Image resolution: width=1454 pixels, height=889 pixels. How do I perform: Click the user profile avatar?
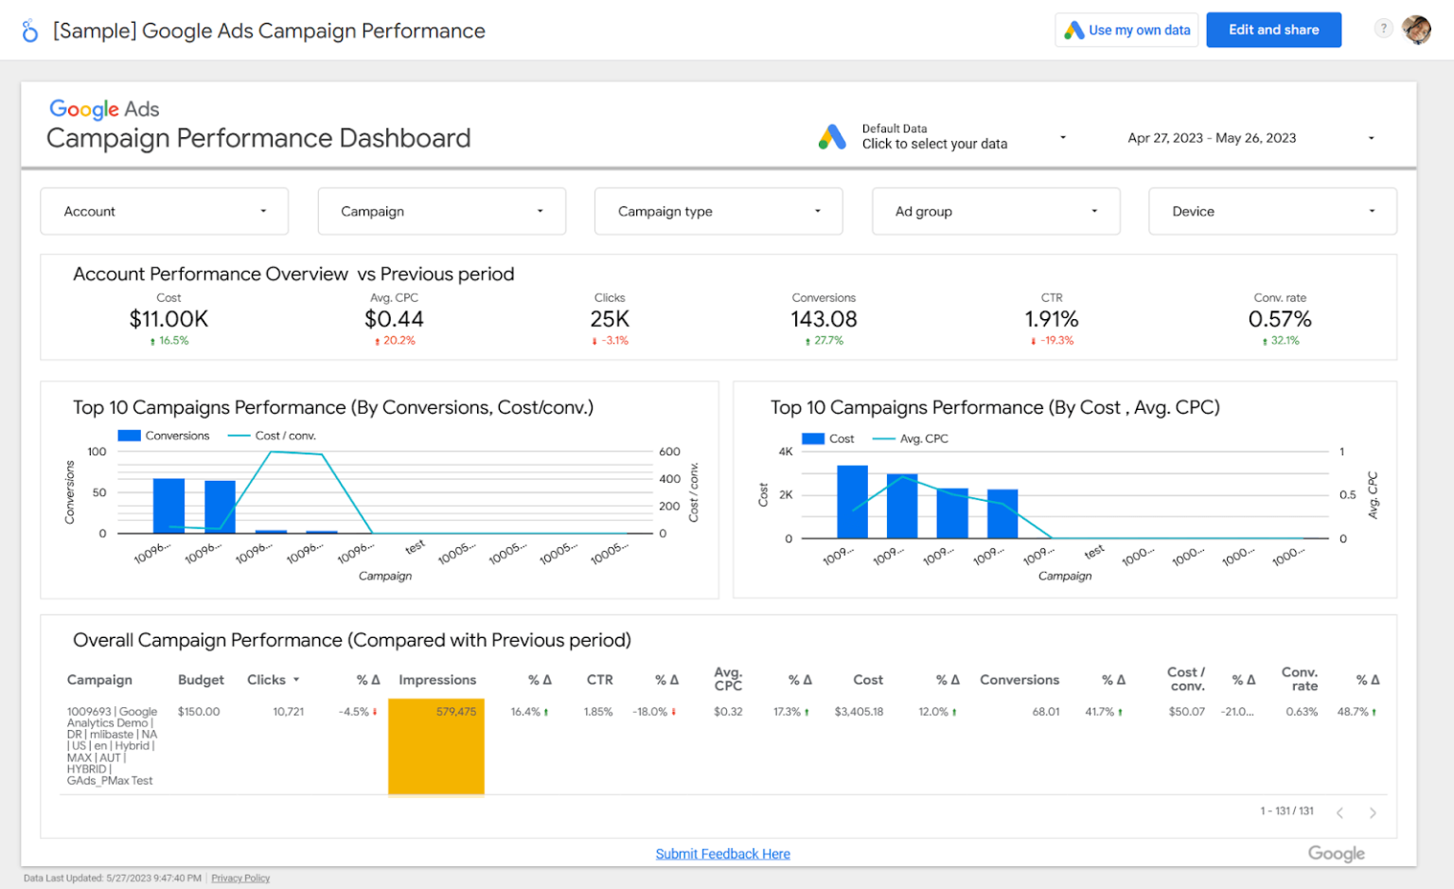point(1417,29)
